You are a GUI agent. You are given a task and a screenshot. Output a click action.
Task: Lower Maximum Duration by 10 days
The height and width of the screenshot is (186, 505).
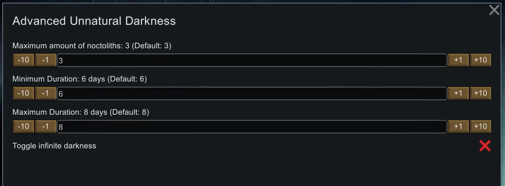point(24,126)
